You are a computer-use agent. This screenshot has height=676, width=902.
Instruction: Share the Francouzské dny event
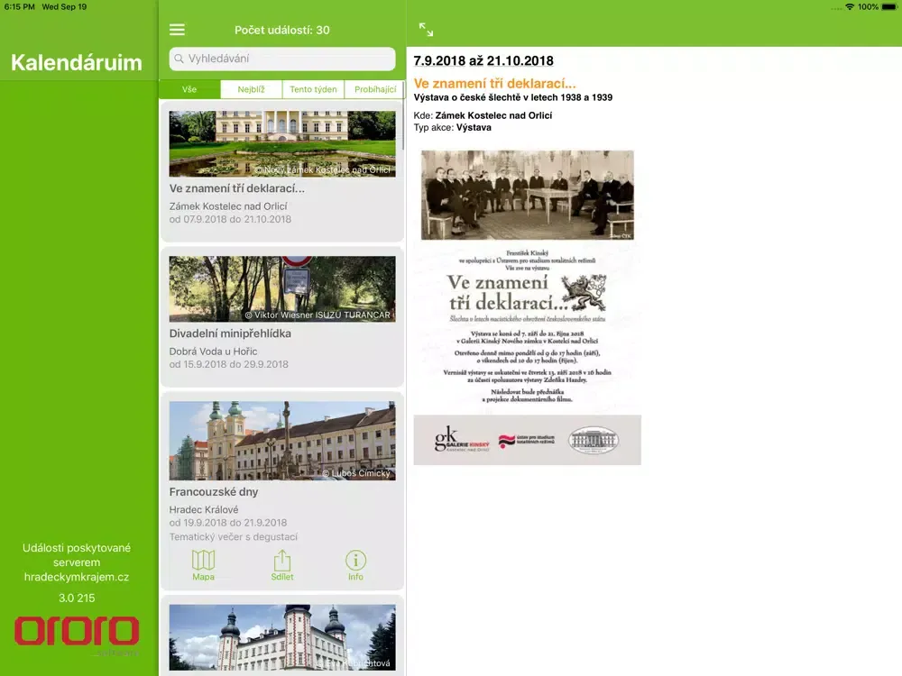pyautogui.click(x=281, y=565)
